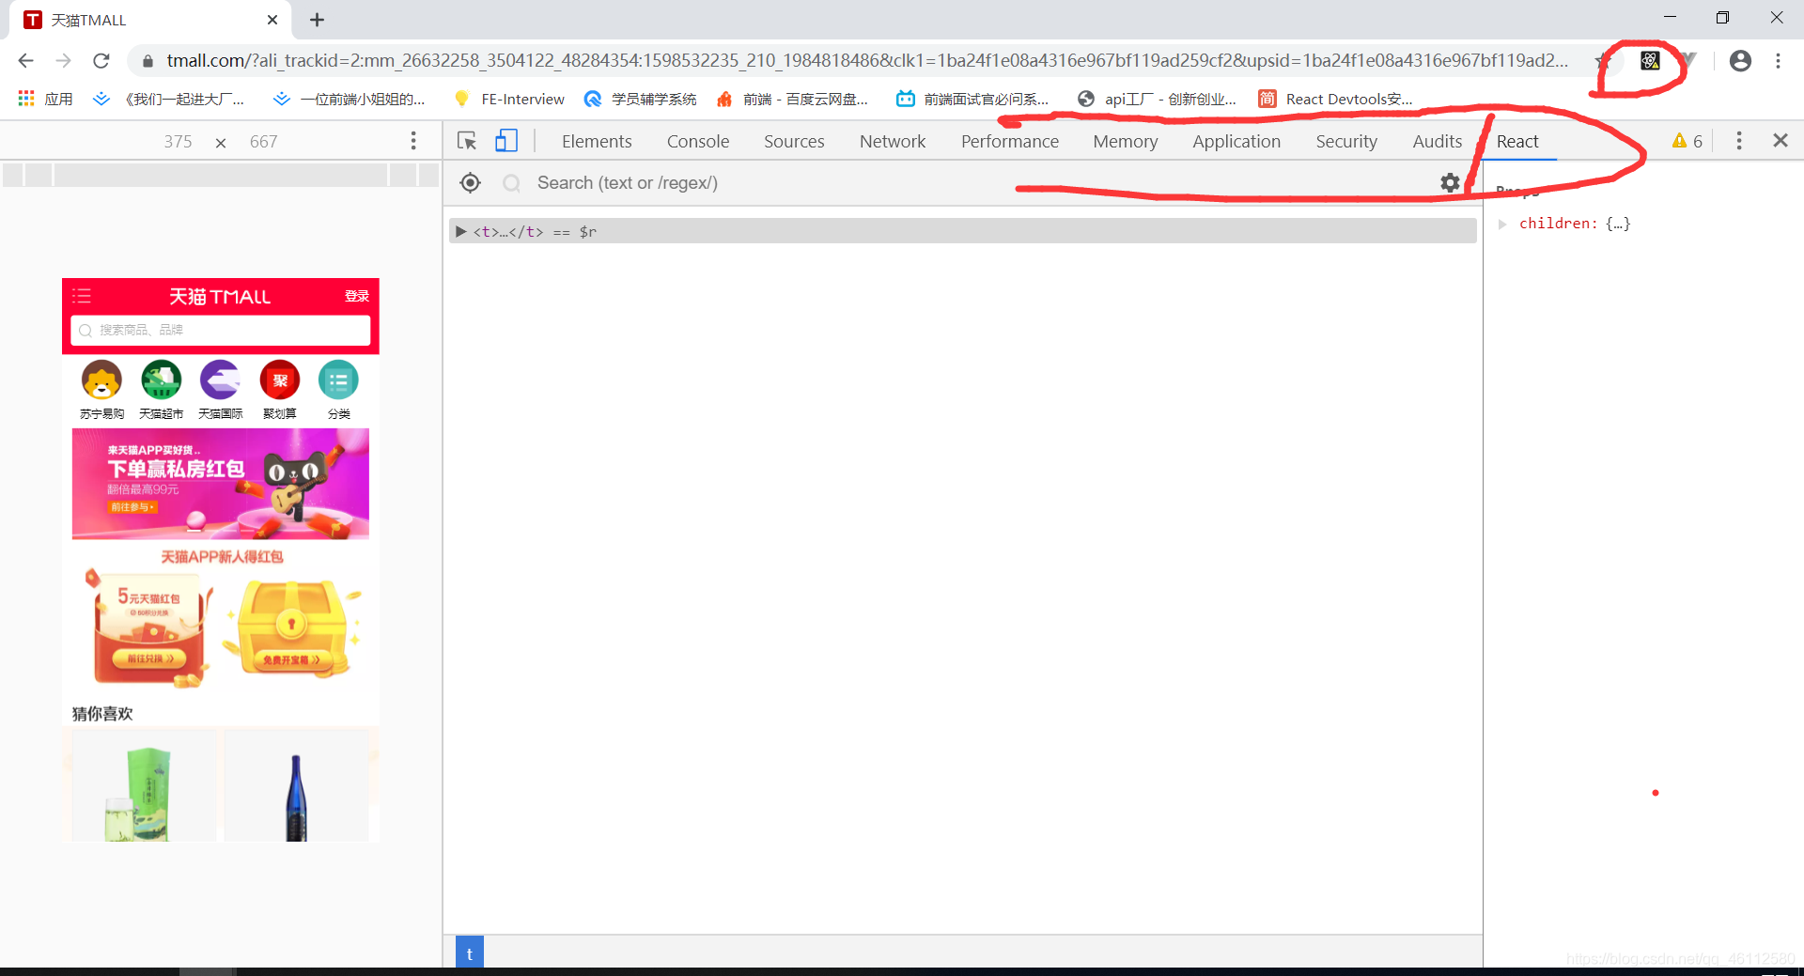This screenshot has width=1804, height=976.
Task: Open the 学员辅学系统 bookmark
Action: point(641,99)
